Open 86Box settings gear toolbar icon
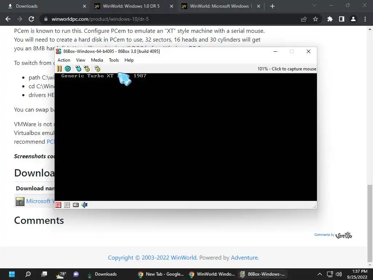Image resolution: width=373 pixels, height=280 pixels. pyautogui.click(x=97, y=69)
